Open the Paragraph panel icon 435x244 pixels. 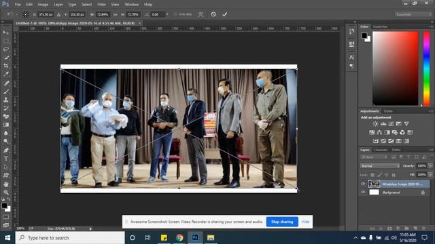pyautogui.click(x=351, y=66)
